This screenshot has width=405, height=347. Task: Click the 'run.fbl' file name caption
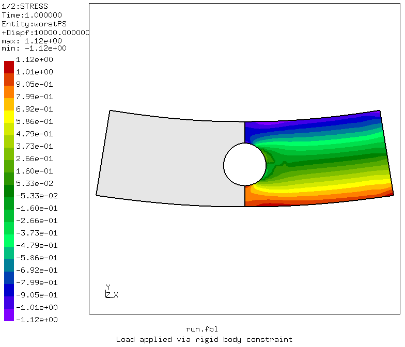(201, 329)
